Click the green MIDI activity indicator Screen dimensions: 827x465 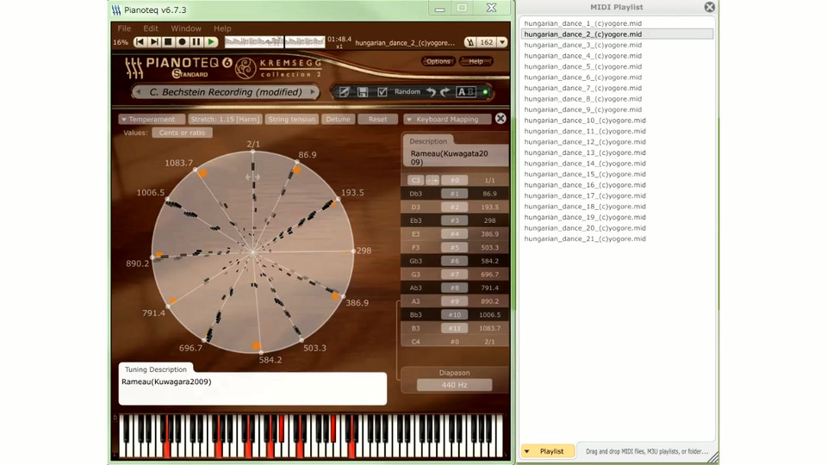[x=485, y=92]
